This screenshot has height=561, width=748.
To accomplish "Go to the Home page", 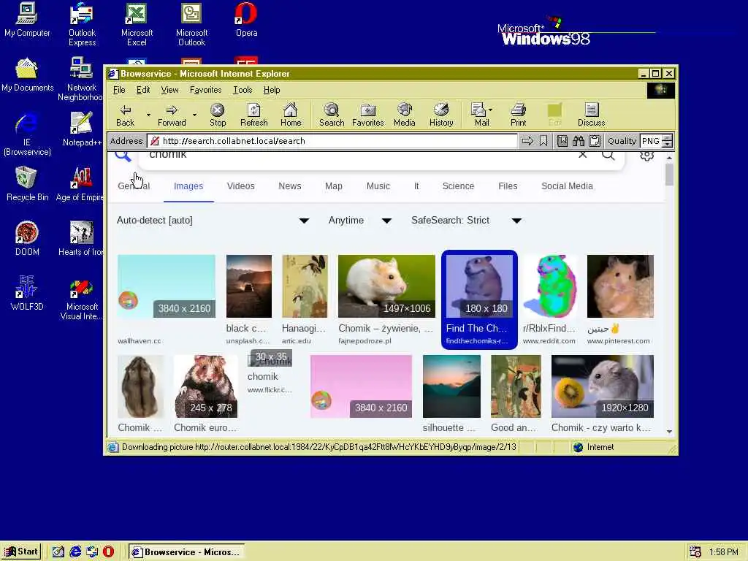I will click(291, 115).
